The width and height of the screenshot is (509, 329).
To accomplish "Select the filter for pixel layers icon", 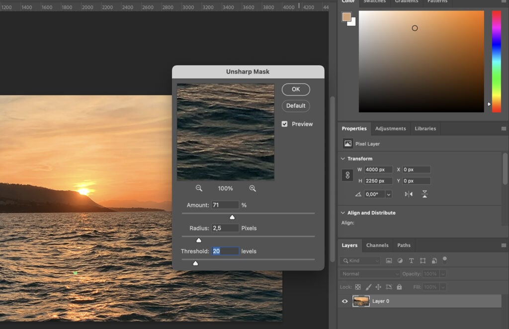I will (x=390, y=260).
